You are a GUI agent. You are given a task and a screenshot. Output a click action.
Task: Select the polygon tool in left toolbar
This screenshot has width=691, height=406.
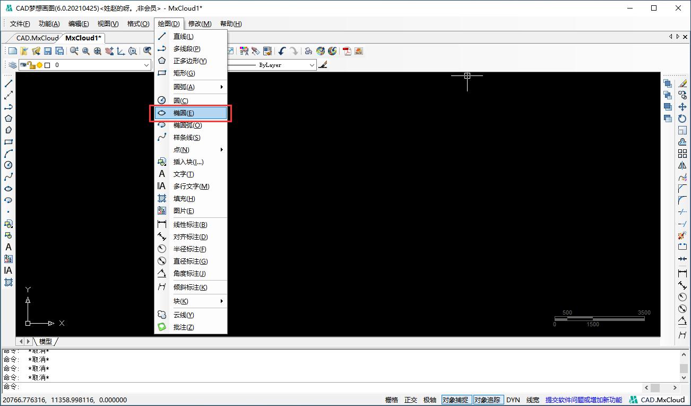[8, 119]
